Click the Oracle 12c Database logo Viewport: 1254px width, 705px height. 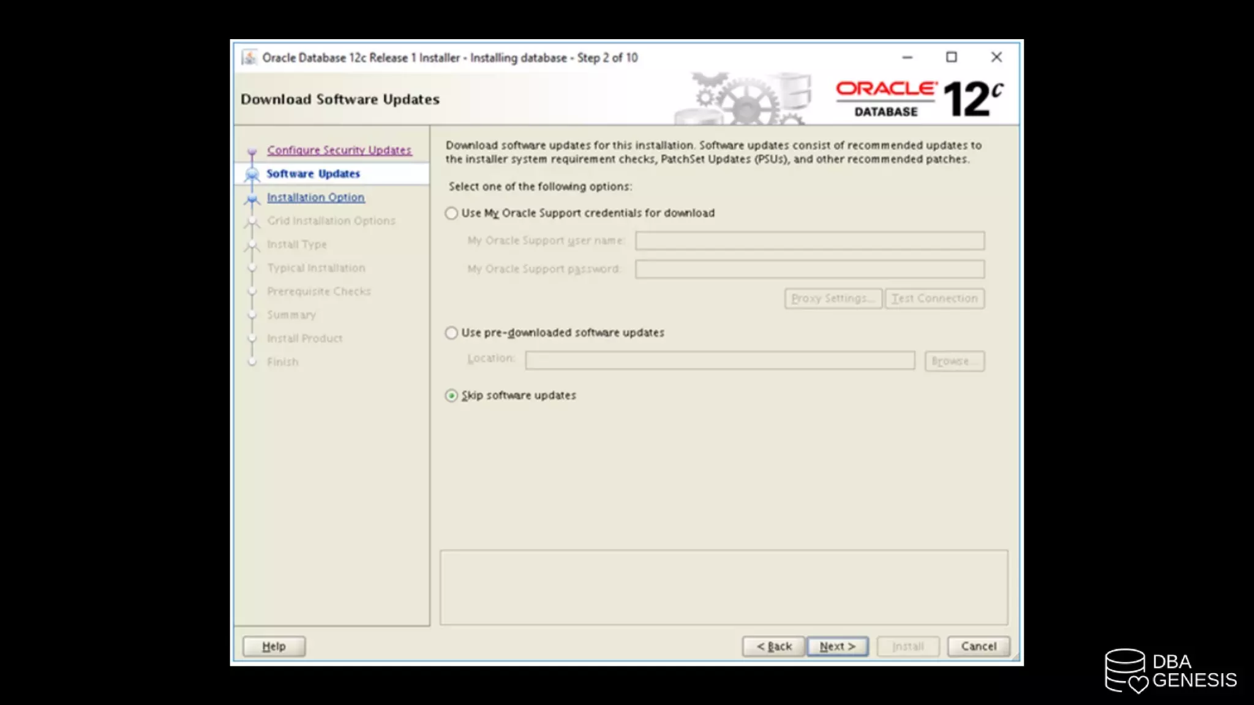click(x=918, y=99)
